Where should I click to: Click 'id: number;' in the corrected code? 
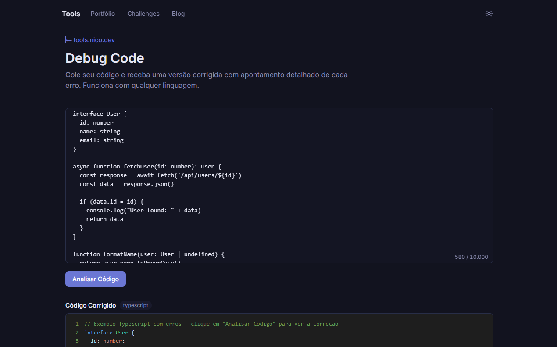pyautogui.click(x=108, y=341)
